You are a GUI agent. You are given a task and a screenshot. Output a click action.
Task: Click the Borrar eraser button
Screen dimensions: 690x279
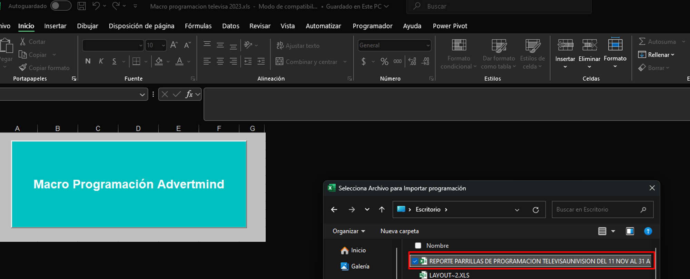point(654,68)
